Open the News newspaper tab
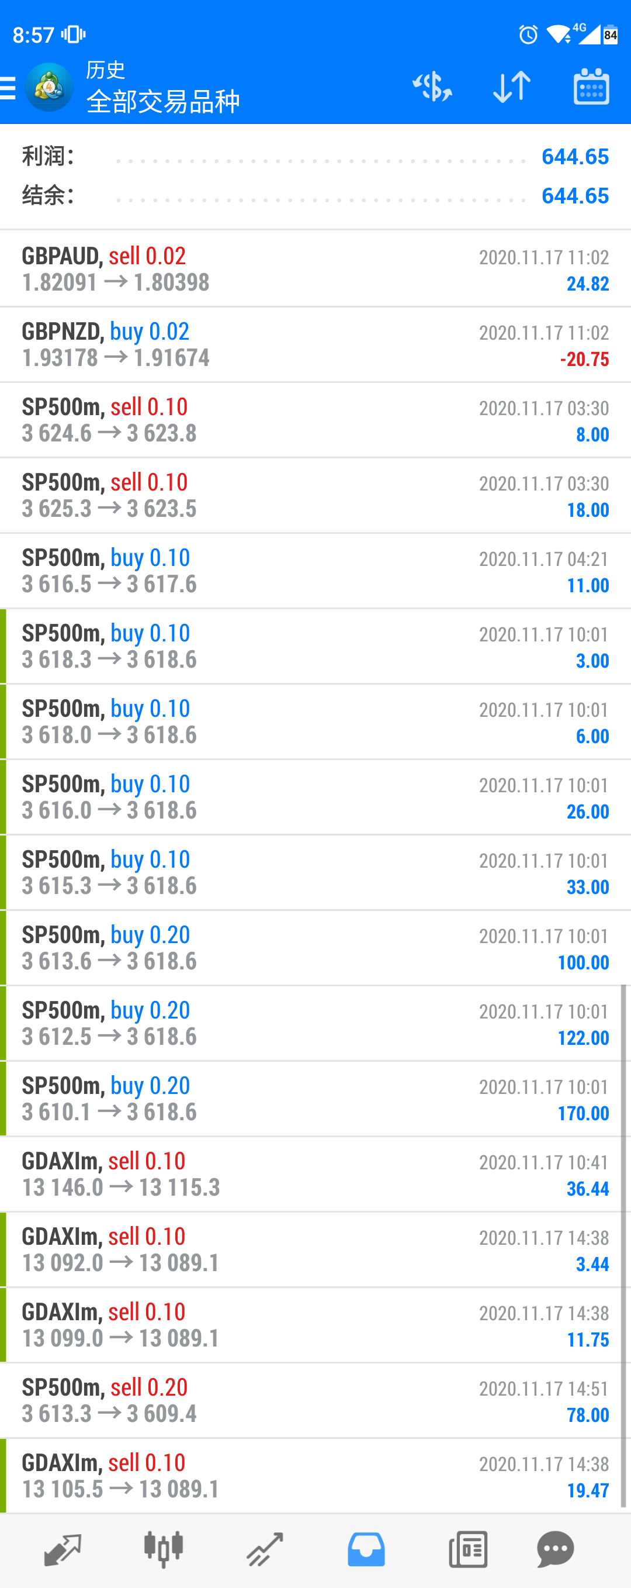Screen dimensions: 631x1588 [x=468, y=1549]
